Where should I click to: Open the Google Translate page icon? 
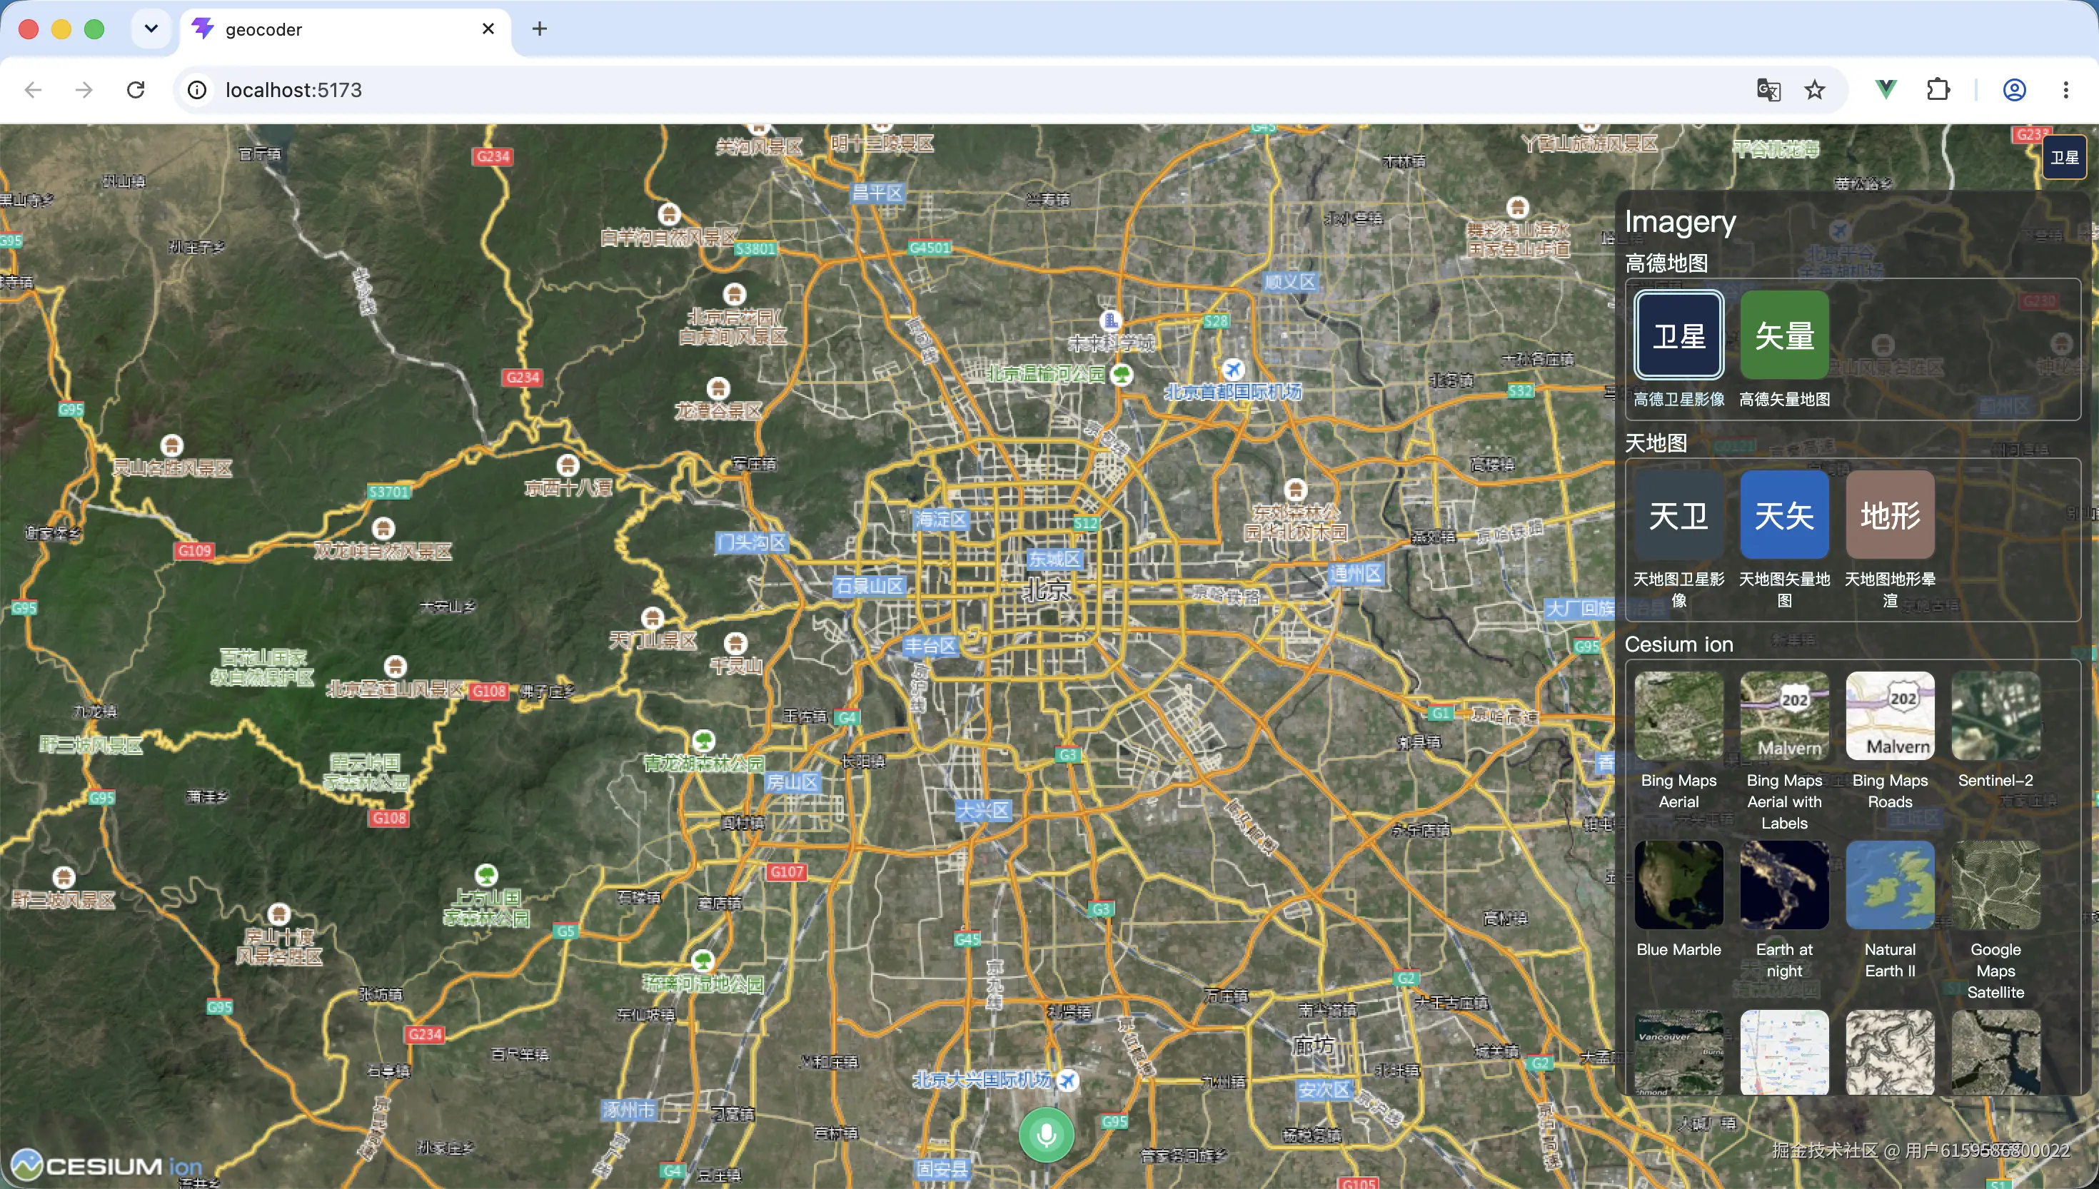point(1768,90)
